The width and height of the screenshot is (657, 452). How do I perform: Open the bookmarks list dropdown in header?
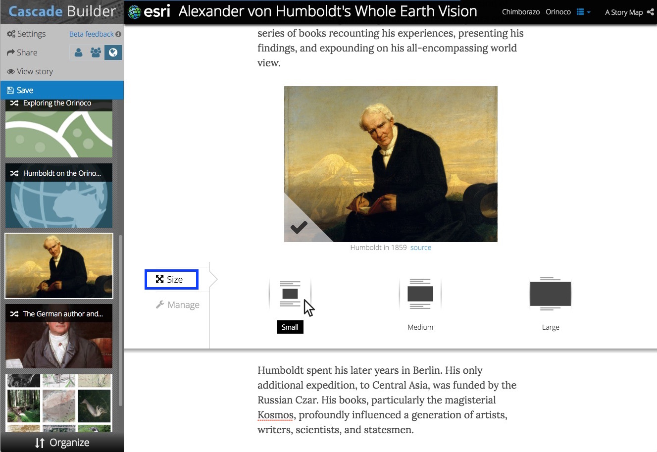[x=583, y=12]
